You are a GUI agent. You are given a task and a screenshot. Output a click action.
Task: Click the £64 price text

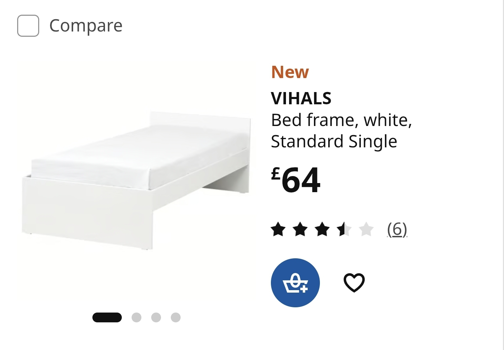296,180
